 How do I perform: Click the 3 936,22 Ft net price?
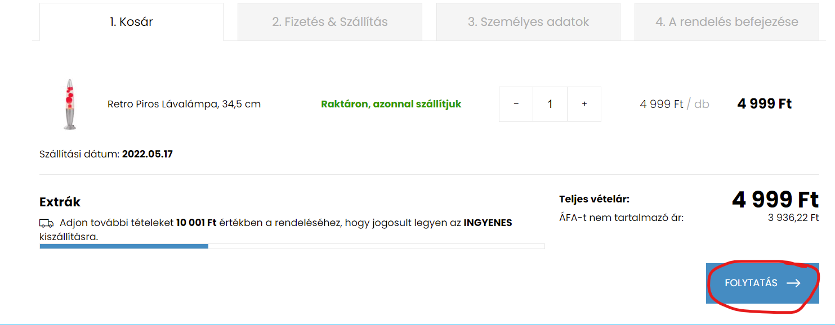pos(793,218)
